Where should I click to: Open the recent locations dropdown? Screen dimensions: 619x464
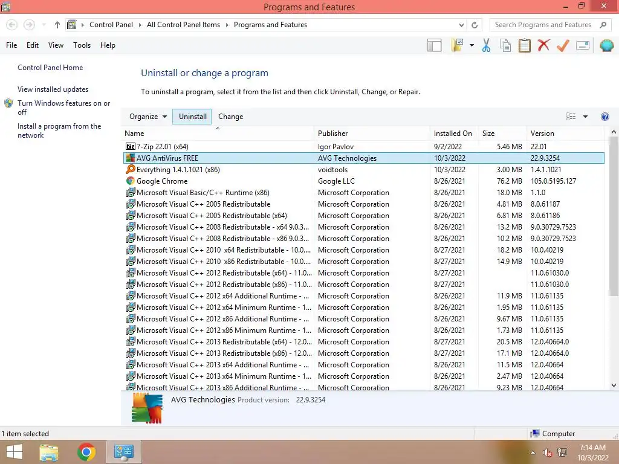(44, 25)
